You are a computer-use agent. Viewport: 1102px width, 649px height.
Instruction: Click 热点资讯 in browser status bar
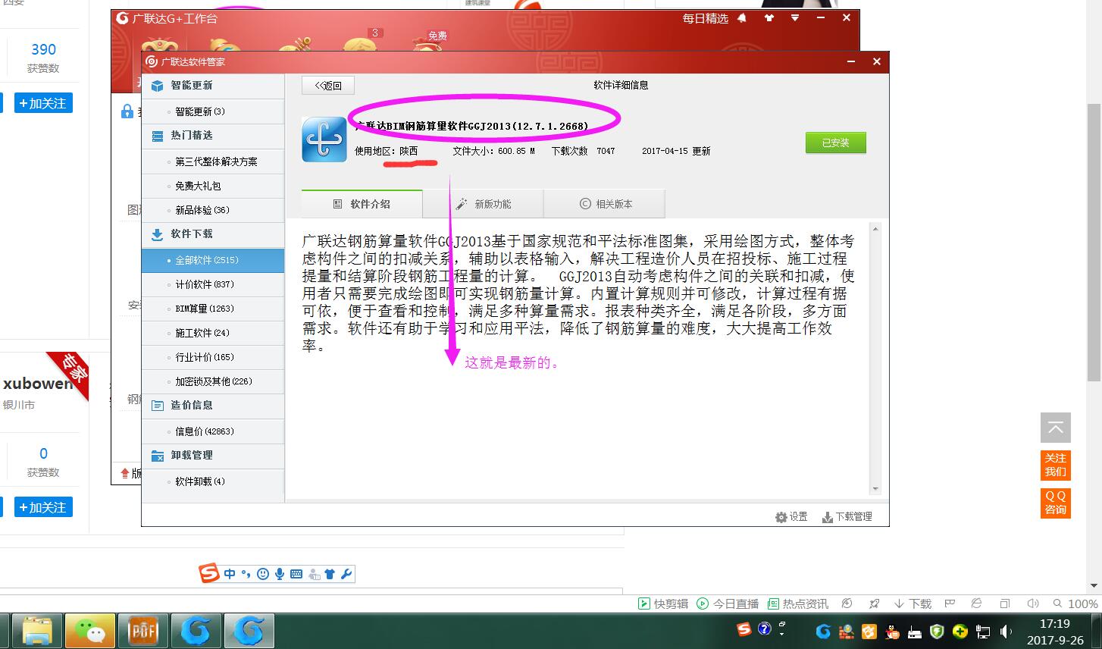[x=798, y=604]
